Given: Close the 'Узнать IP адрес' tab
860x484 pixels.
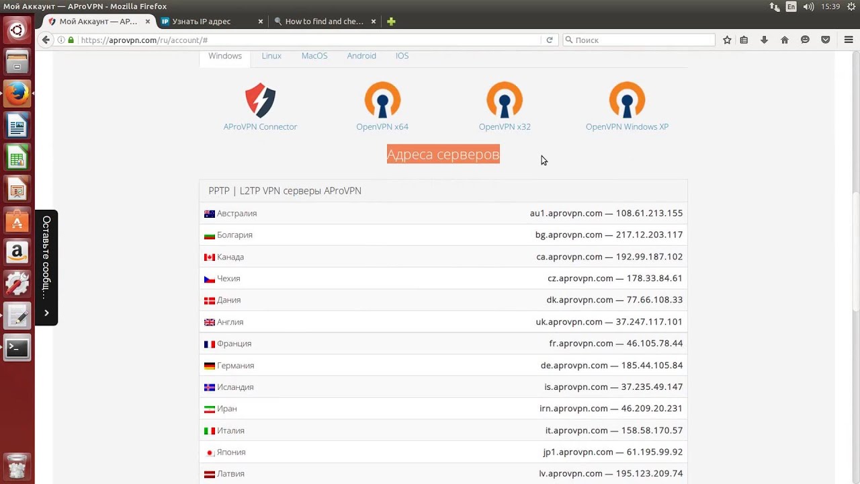Looking at the screenshot, I should [x=261, y=22].
